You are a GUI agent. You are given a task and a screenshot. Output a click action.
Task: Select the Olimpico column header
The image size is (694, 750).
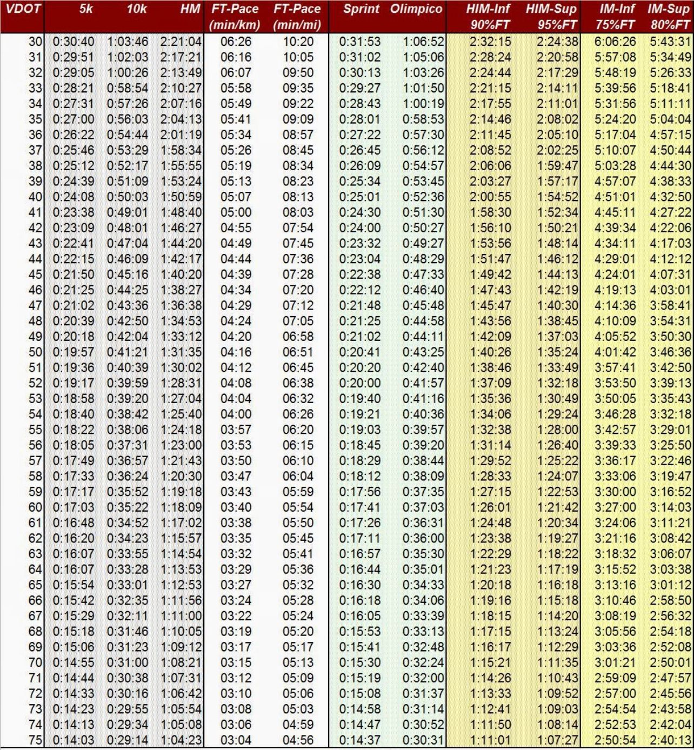[x=416, y=9]
